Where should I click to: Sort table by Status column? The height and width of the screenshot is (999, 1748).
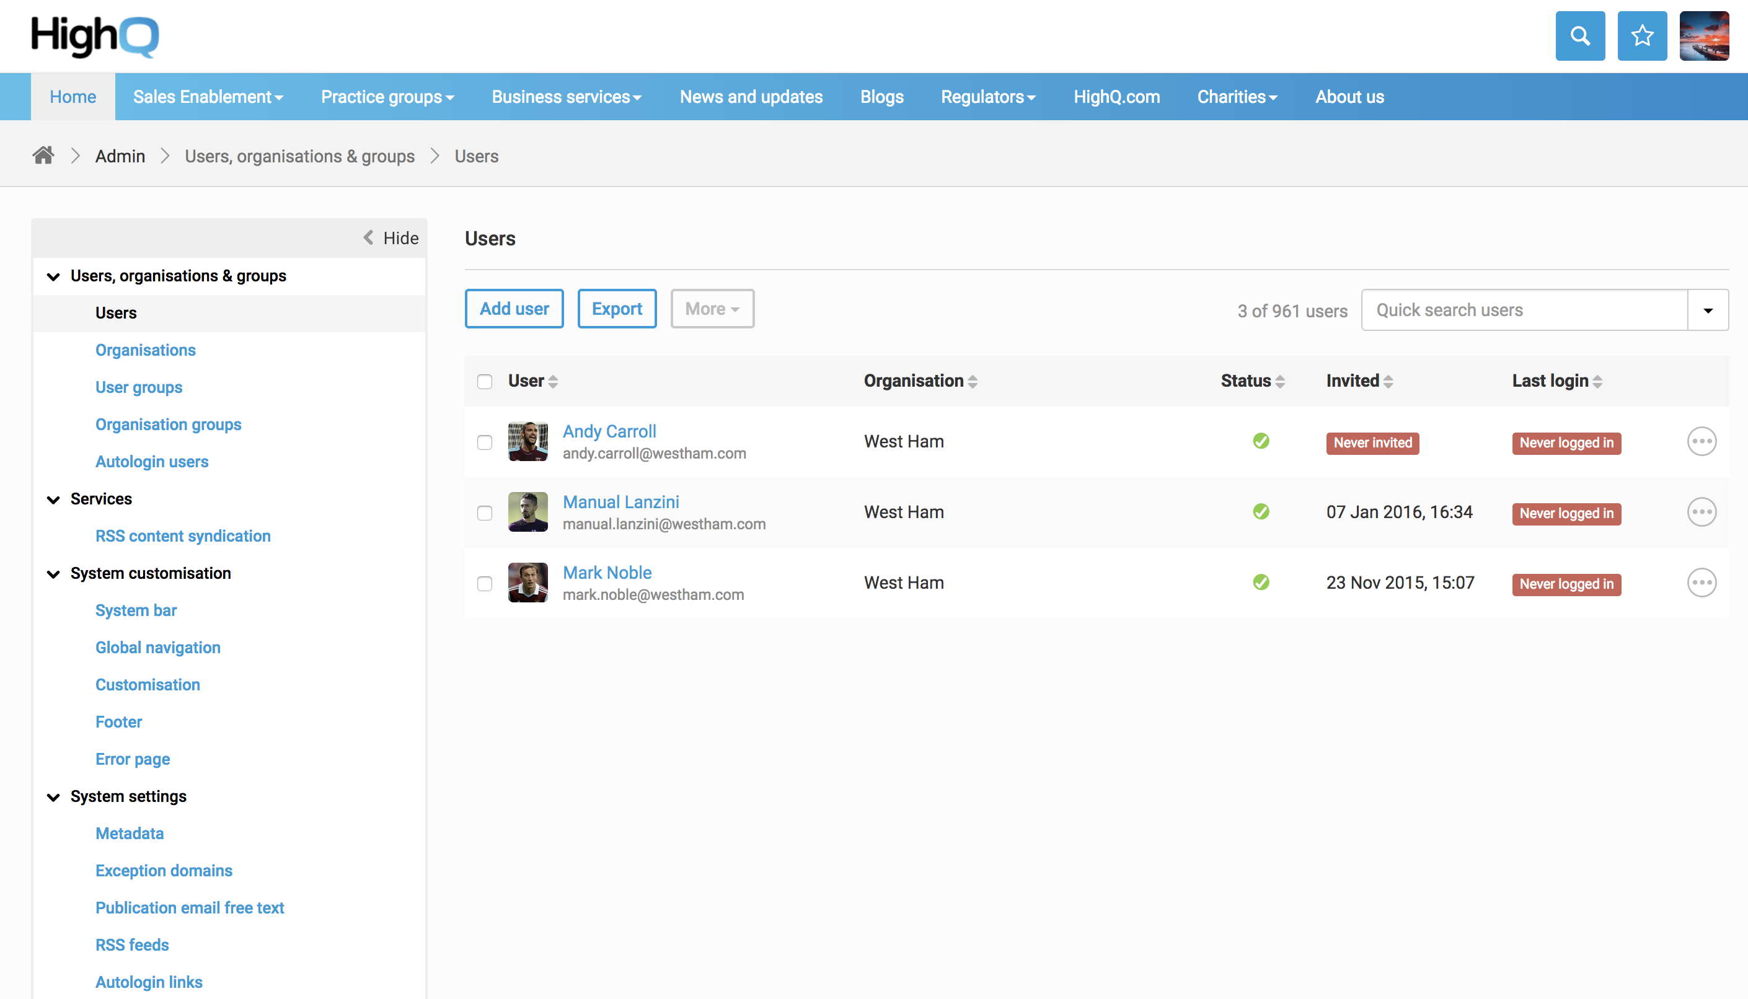coord(1253,381)
